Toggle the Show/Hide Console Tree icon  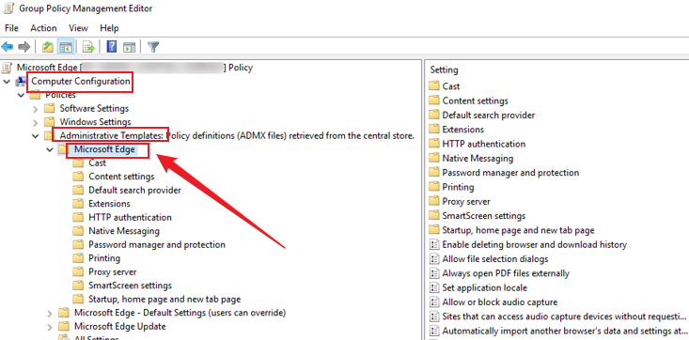click(x=66, y=47)
